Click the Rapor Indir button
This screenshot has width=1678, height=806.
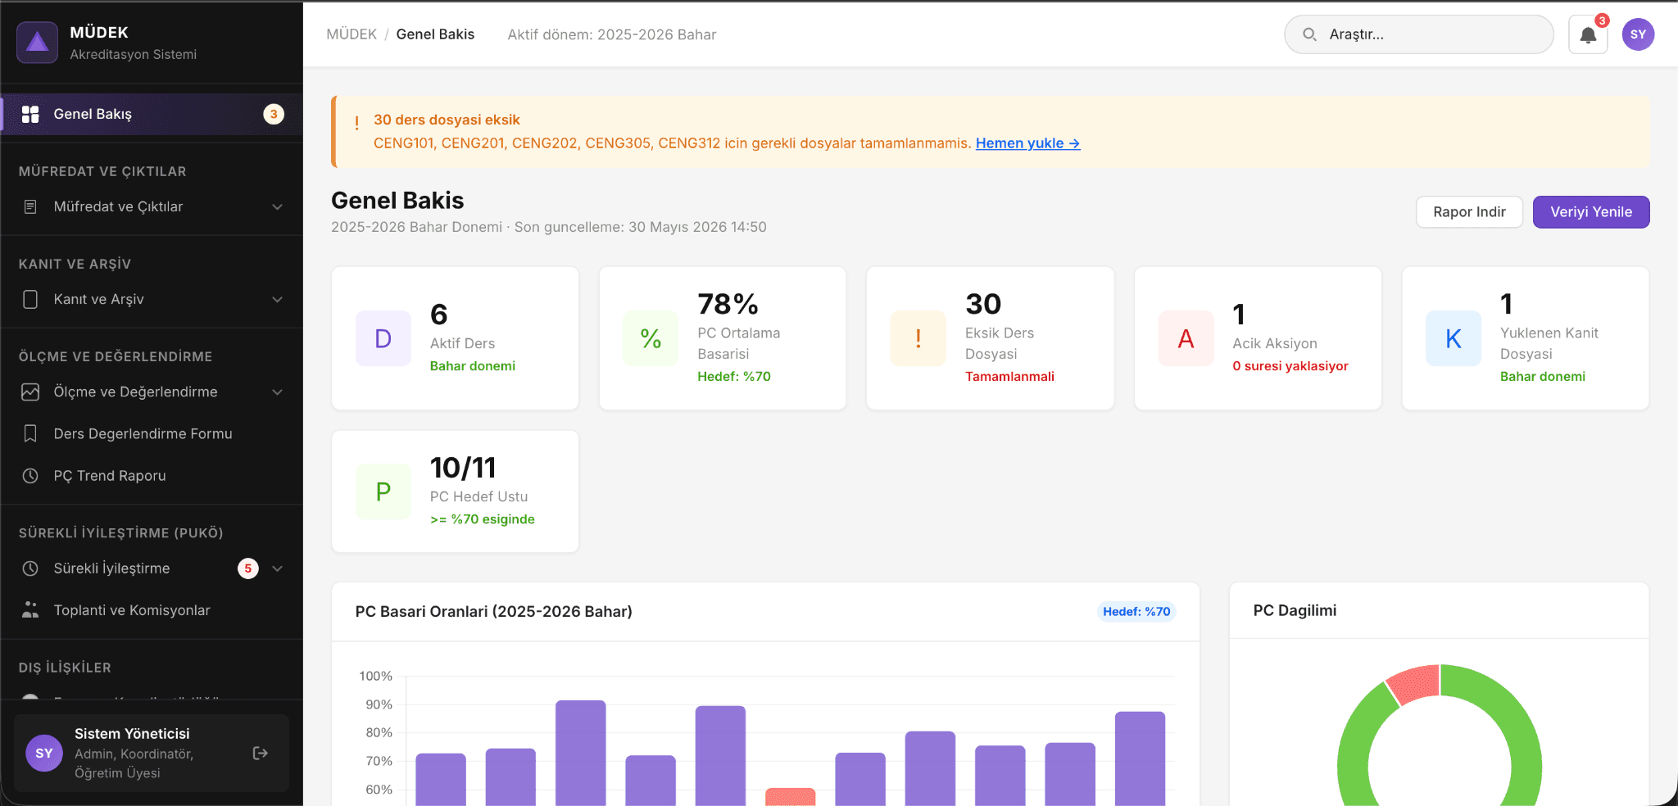click(x=1469, y=212)
